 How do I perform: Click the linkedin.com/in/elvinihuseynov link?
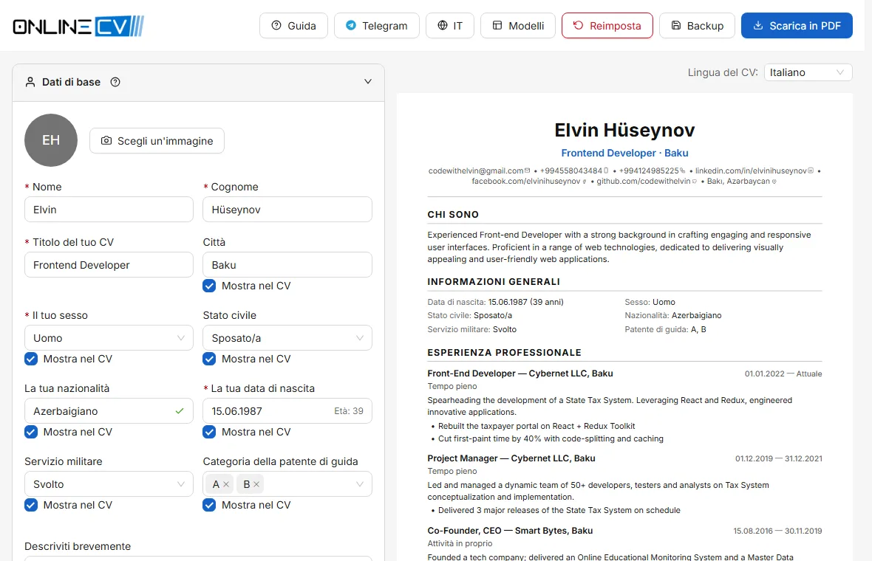(751, 171)
